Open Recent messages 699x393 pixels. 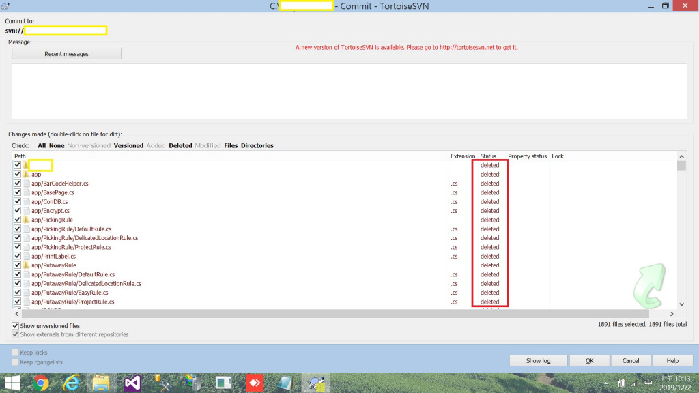[x=66, y=53]
